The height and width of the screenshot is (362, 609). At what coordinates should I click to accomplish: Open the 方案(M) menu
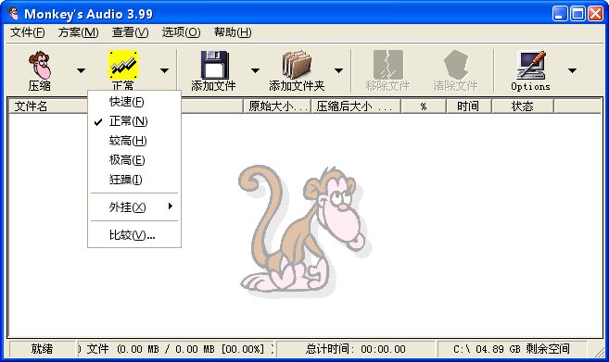coord(79,32)
